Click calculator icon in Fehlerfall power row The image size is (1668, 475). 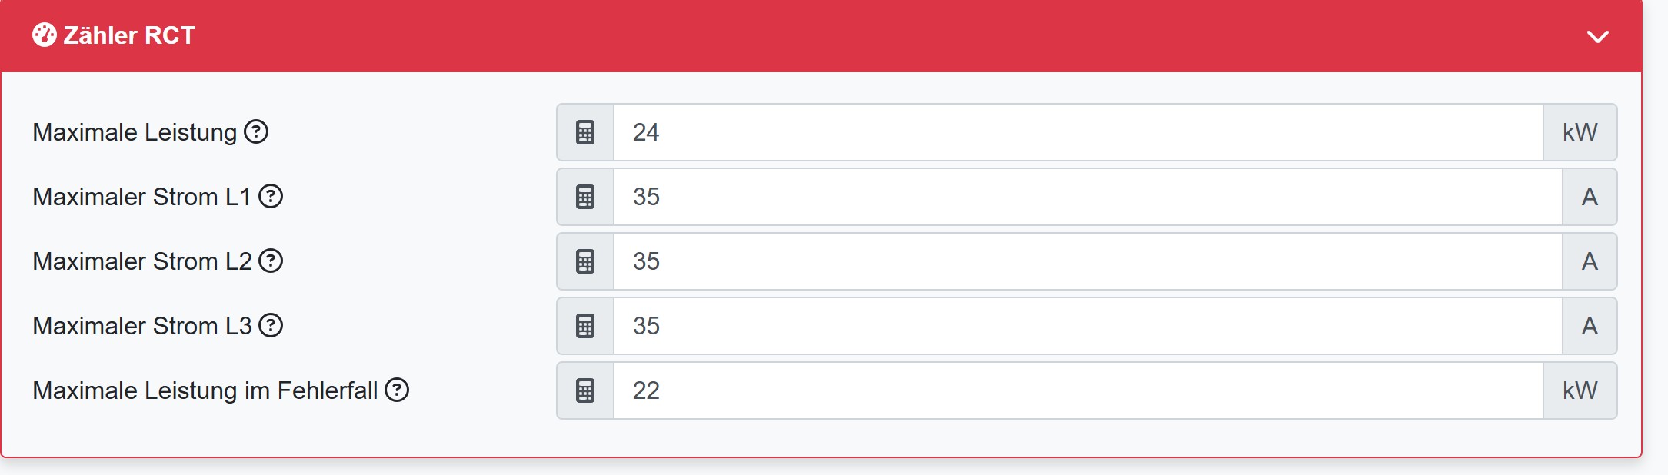(x=585, y=390)
